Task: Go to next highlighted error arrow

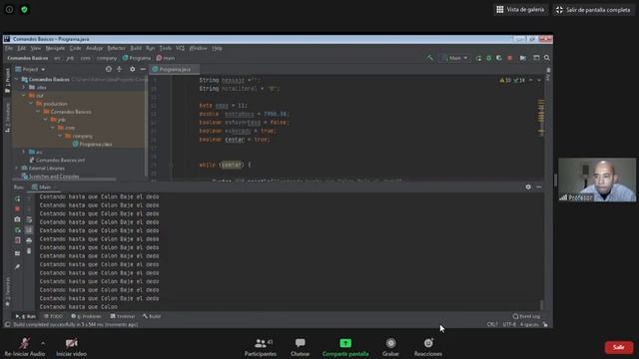Action: pyautogui.click(x=539, y=80)
